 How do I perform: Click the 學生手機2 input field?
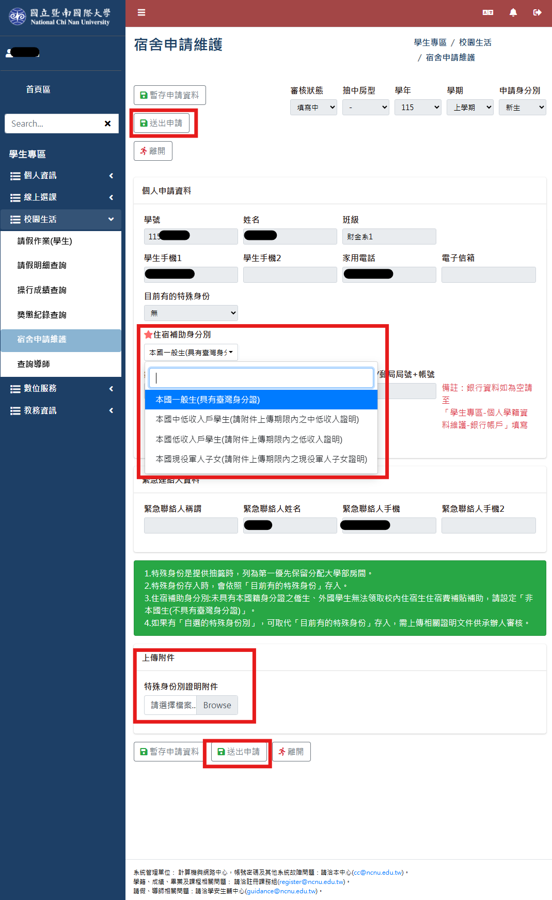click(x=290, y=274)
